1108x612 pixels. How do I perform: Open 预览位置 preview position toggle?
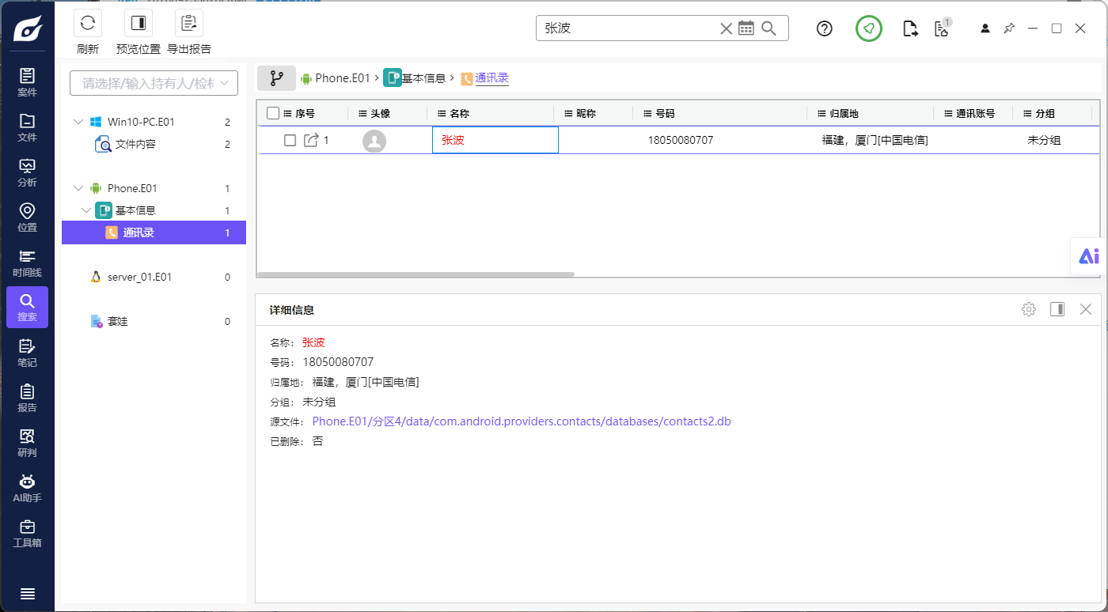(138, 23)
